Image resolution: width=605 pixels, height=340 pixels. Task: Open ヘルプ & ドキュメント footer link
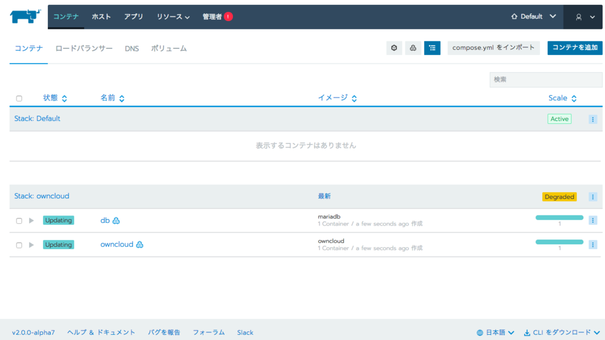(101, 332)
